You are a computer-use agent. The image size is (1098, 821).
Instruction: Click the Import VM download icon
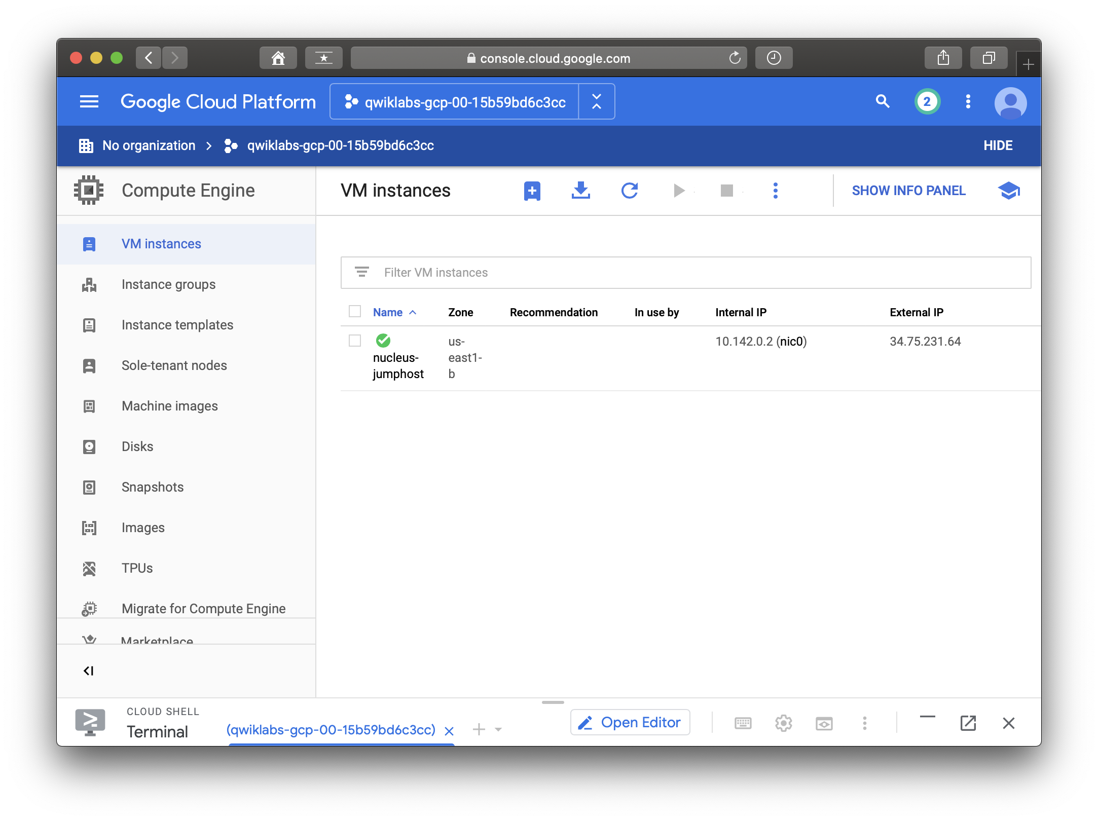coord(580,191)
